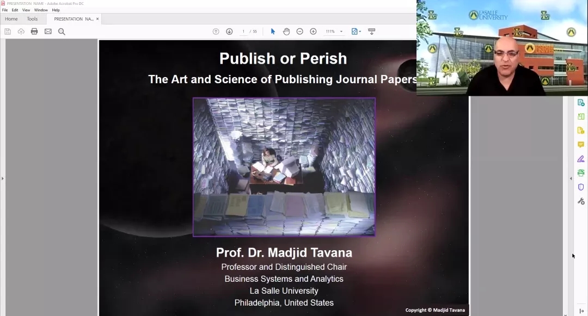Image resolution: width=588 pixels, height=316 pixels.
Task: Select the arrow Selection tool
Action: (273, 32)
